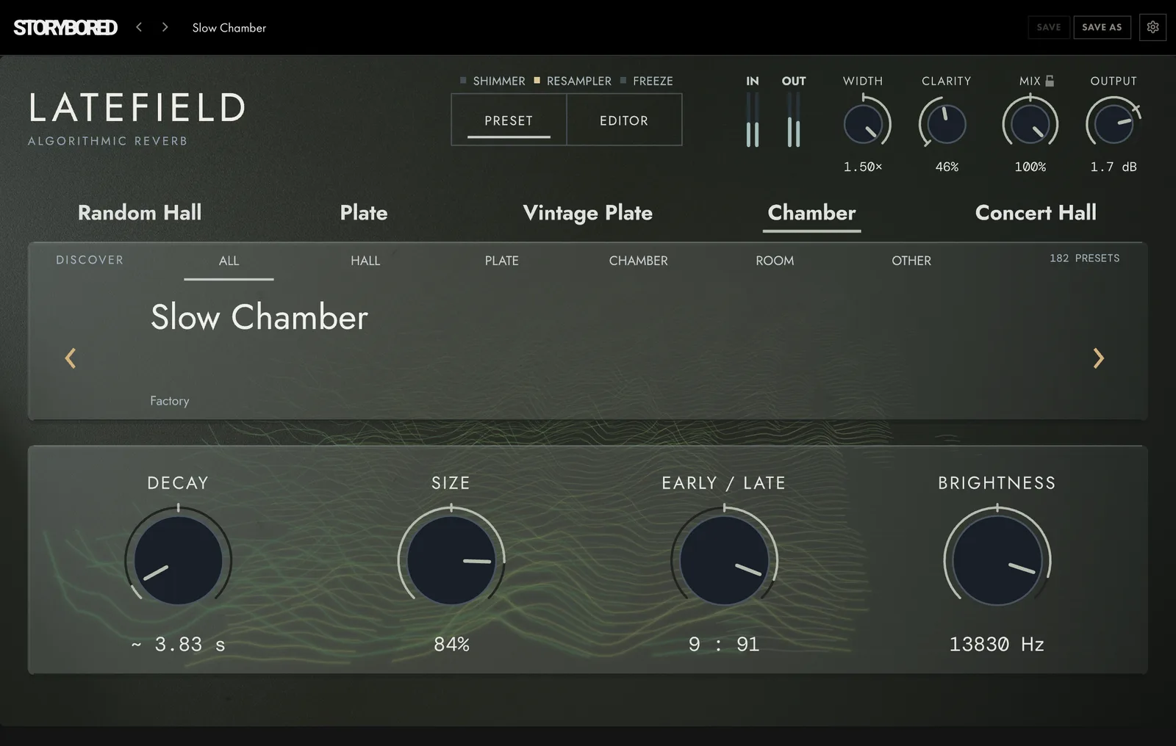Image resolution: width=1176 pixels, height=746 pixels.
Task: Show next preset using orange right chevron
Action: [x=1098, y=358]
